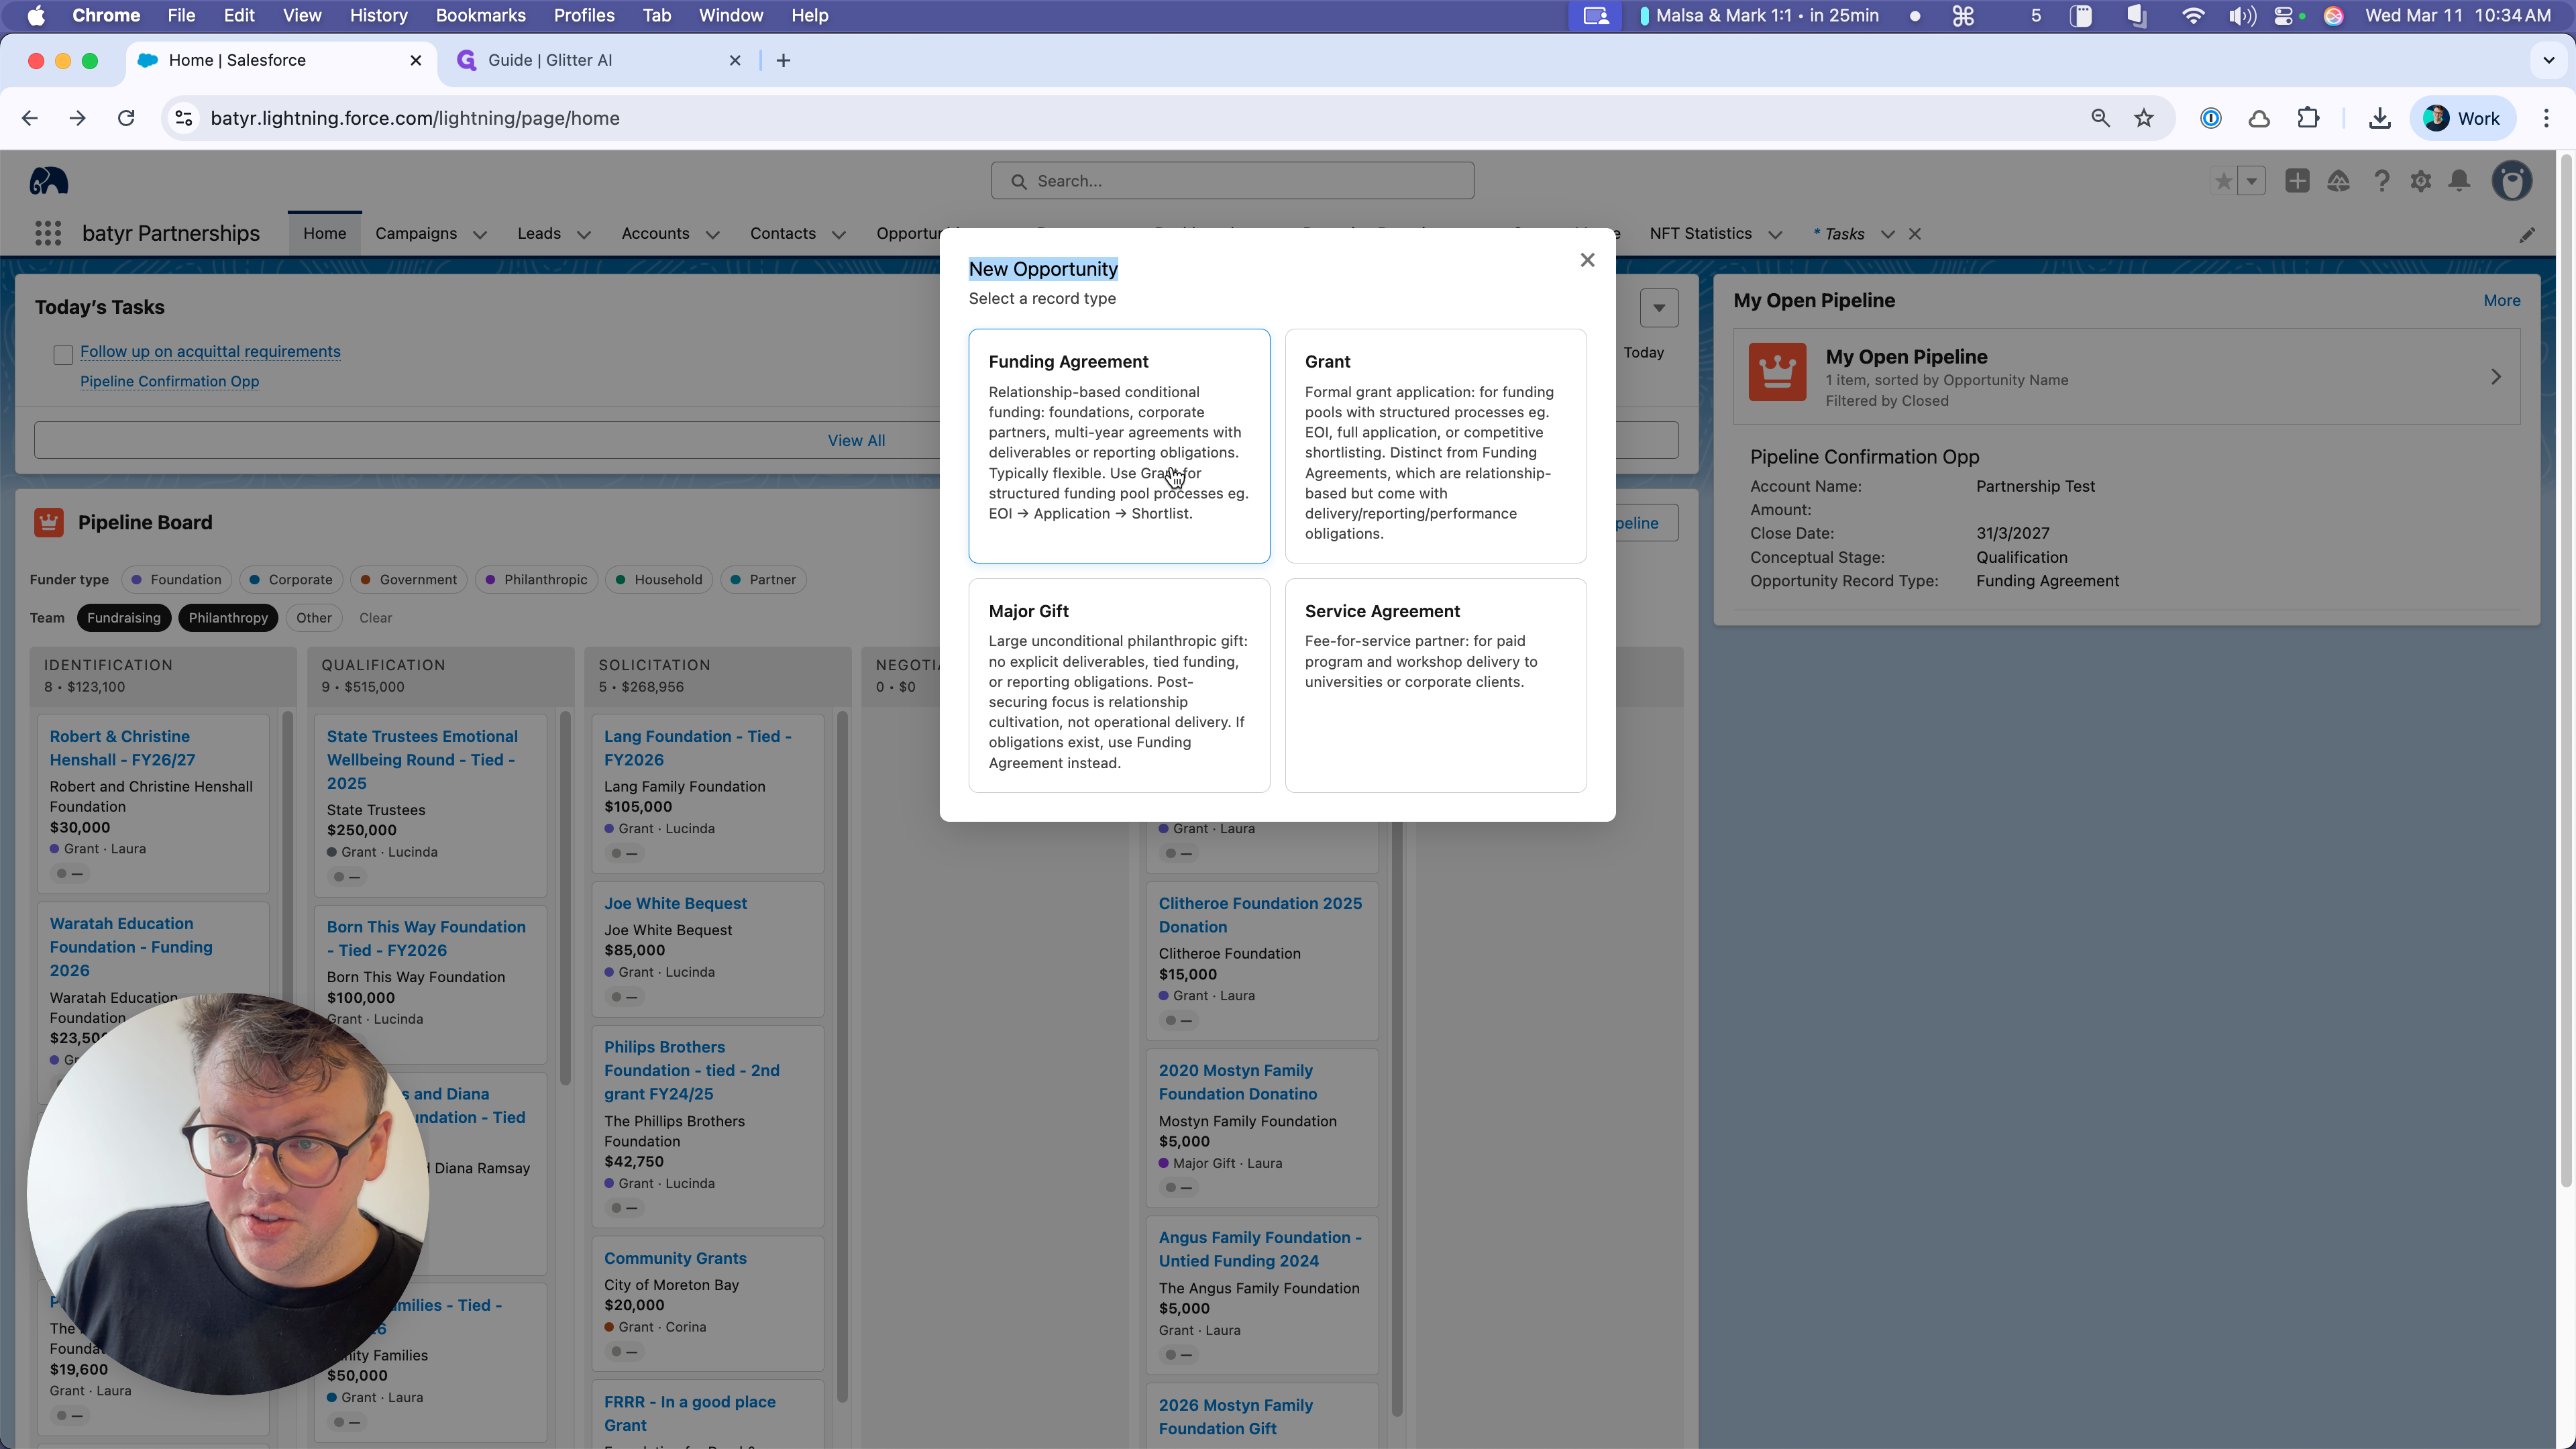The width and height of the screenshot is (2576, 1449).
Task: Open the Leads navigation tab
Action: tap(539, 234)
